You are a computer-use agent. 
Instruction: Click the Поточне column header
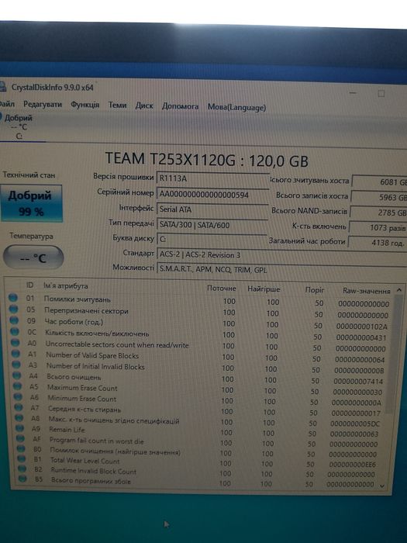pos(221,288)
